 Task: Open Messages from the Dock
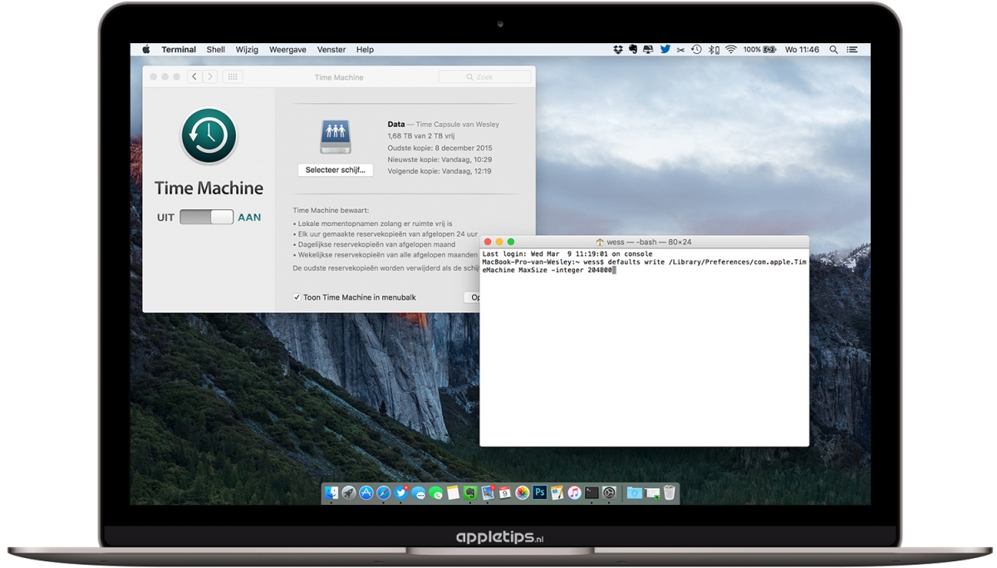(x=419, y=492)
